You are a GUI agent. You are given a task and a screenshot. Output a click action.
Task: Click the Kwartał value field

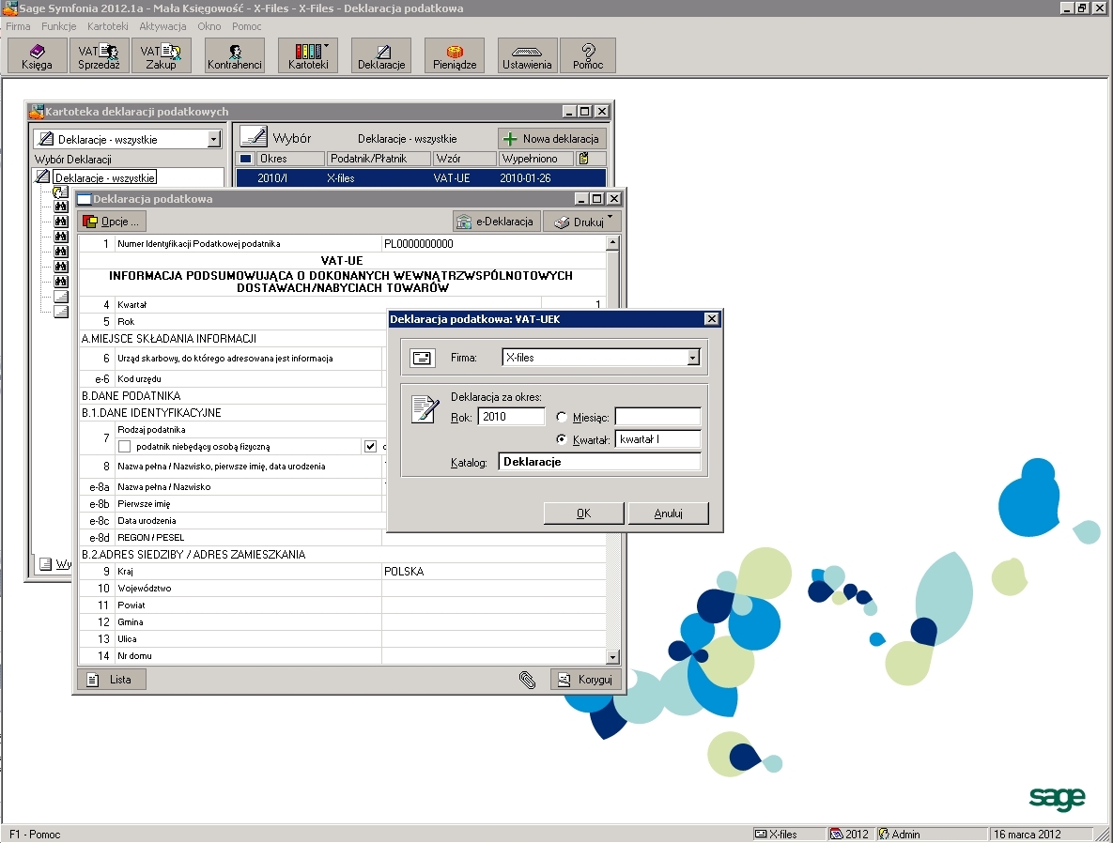657,439
